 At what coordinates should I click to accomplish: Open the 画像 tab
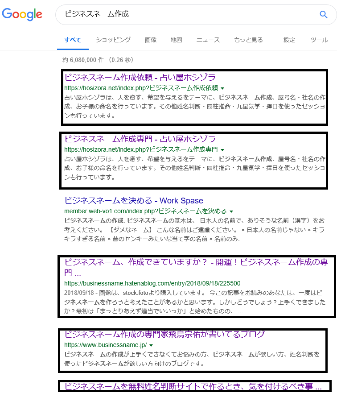coord(151,40)
